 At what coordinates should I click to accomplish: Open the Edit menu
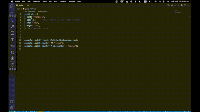pyautogui.click(x=29, y=1)
